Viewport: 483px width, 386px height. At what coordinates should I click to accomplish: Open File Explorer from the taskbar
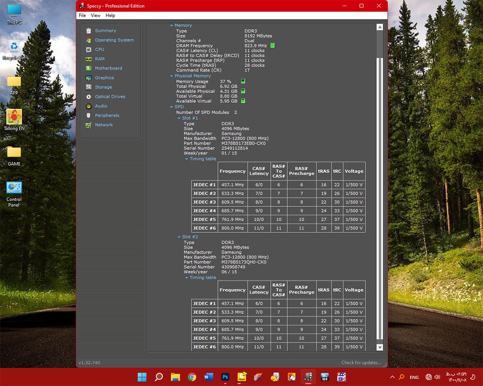[175, 377]
